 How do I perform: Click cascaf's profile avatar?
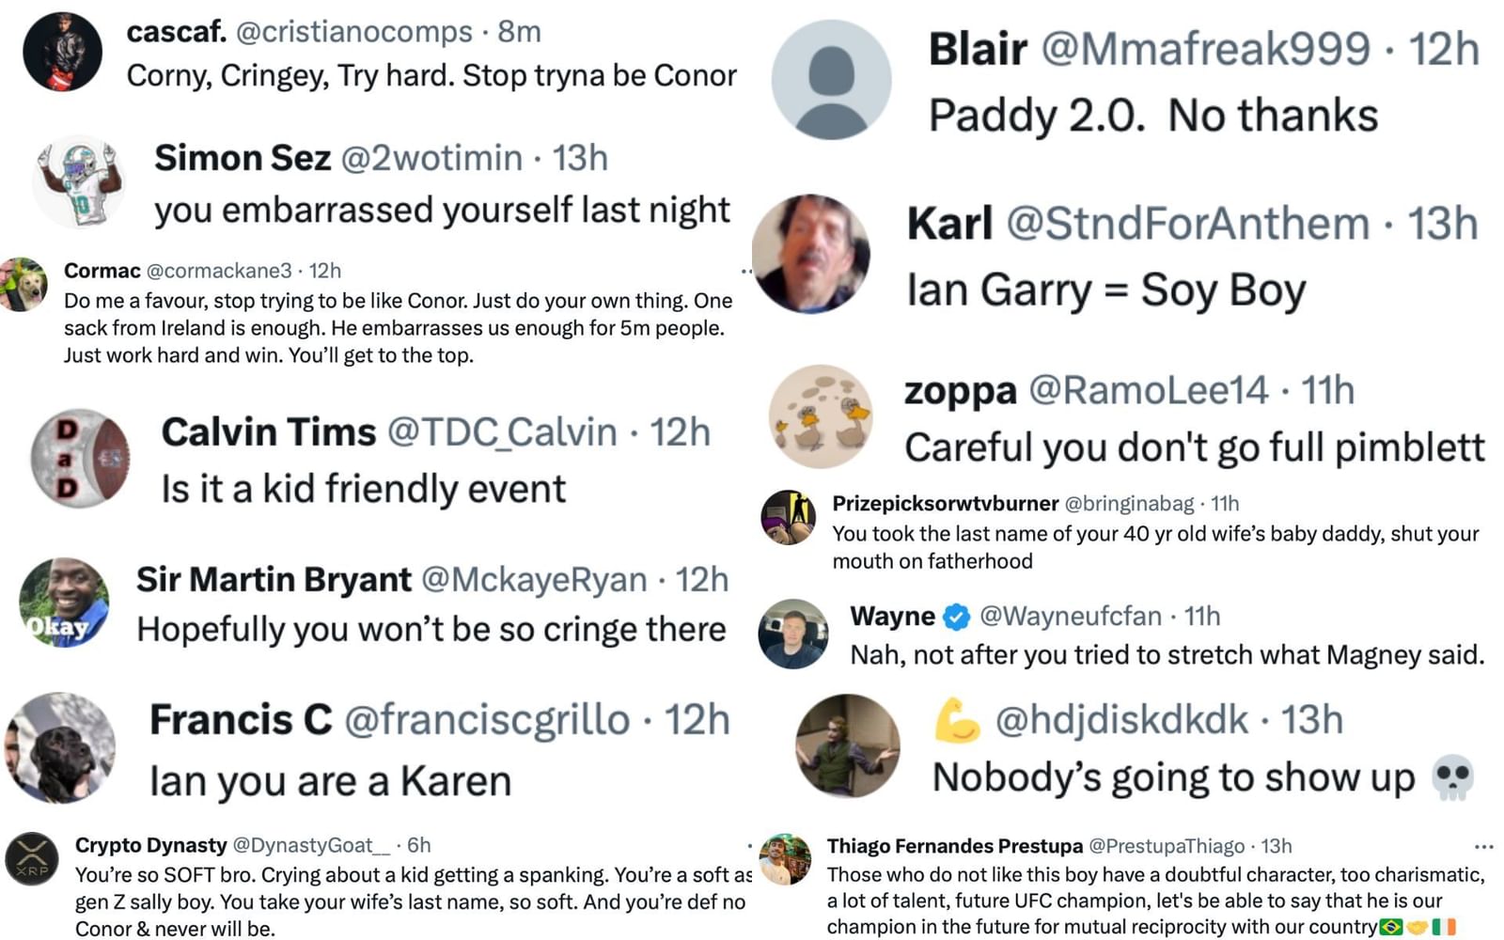tap(62, 49)
